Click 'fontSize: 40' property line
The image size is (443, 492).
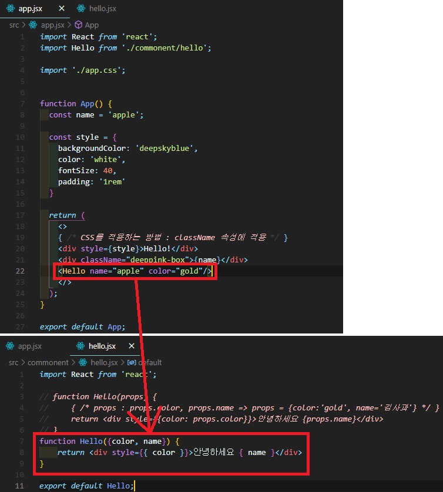[87, 171]
